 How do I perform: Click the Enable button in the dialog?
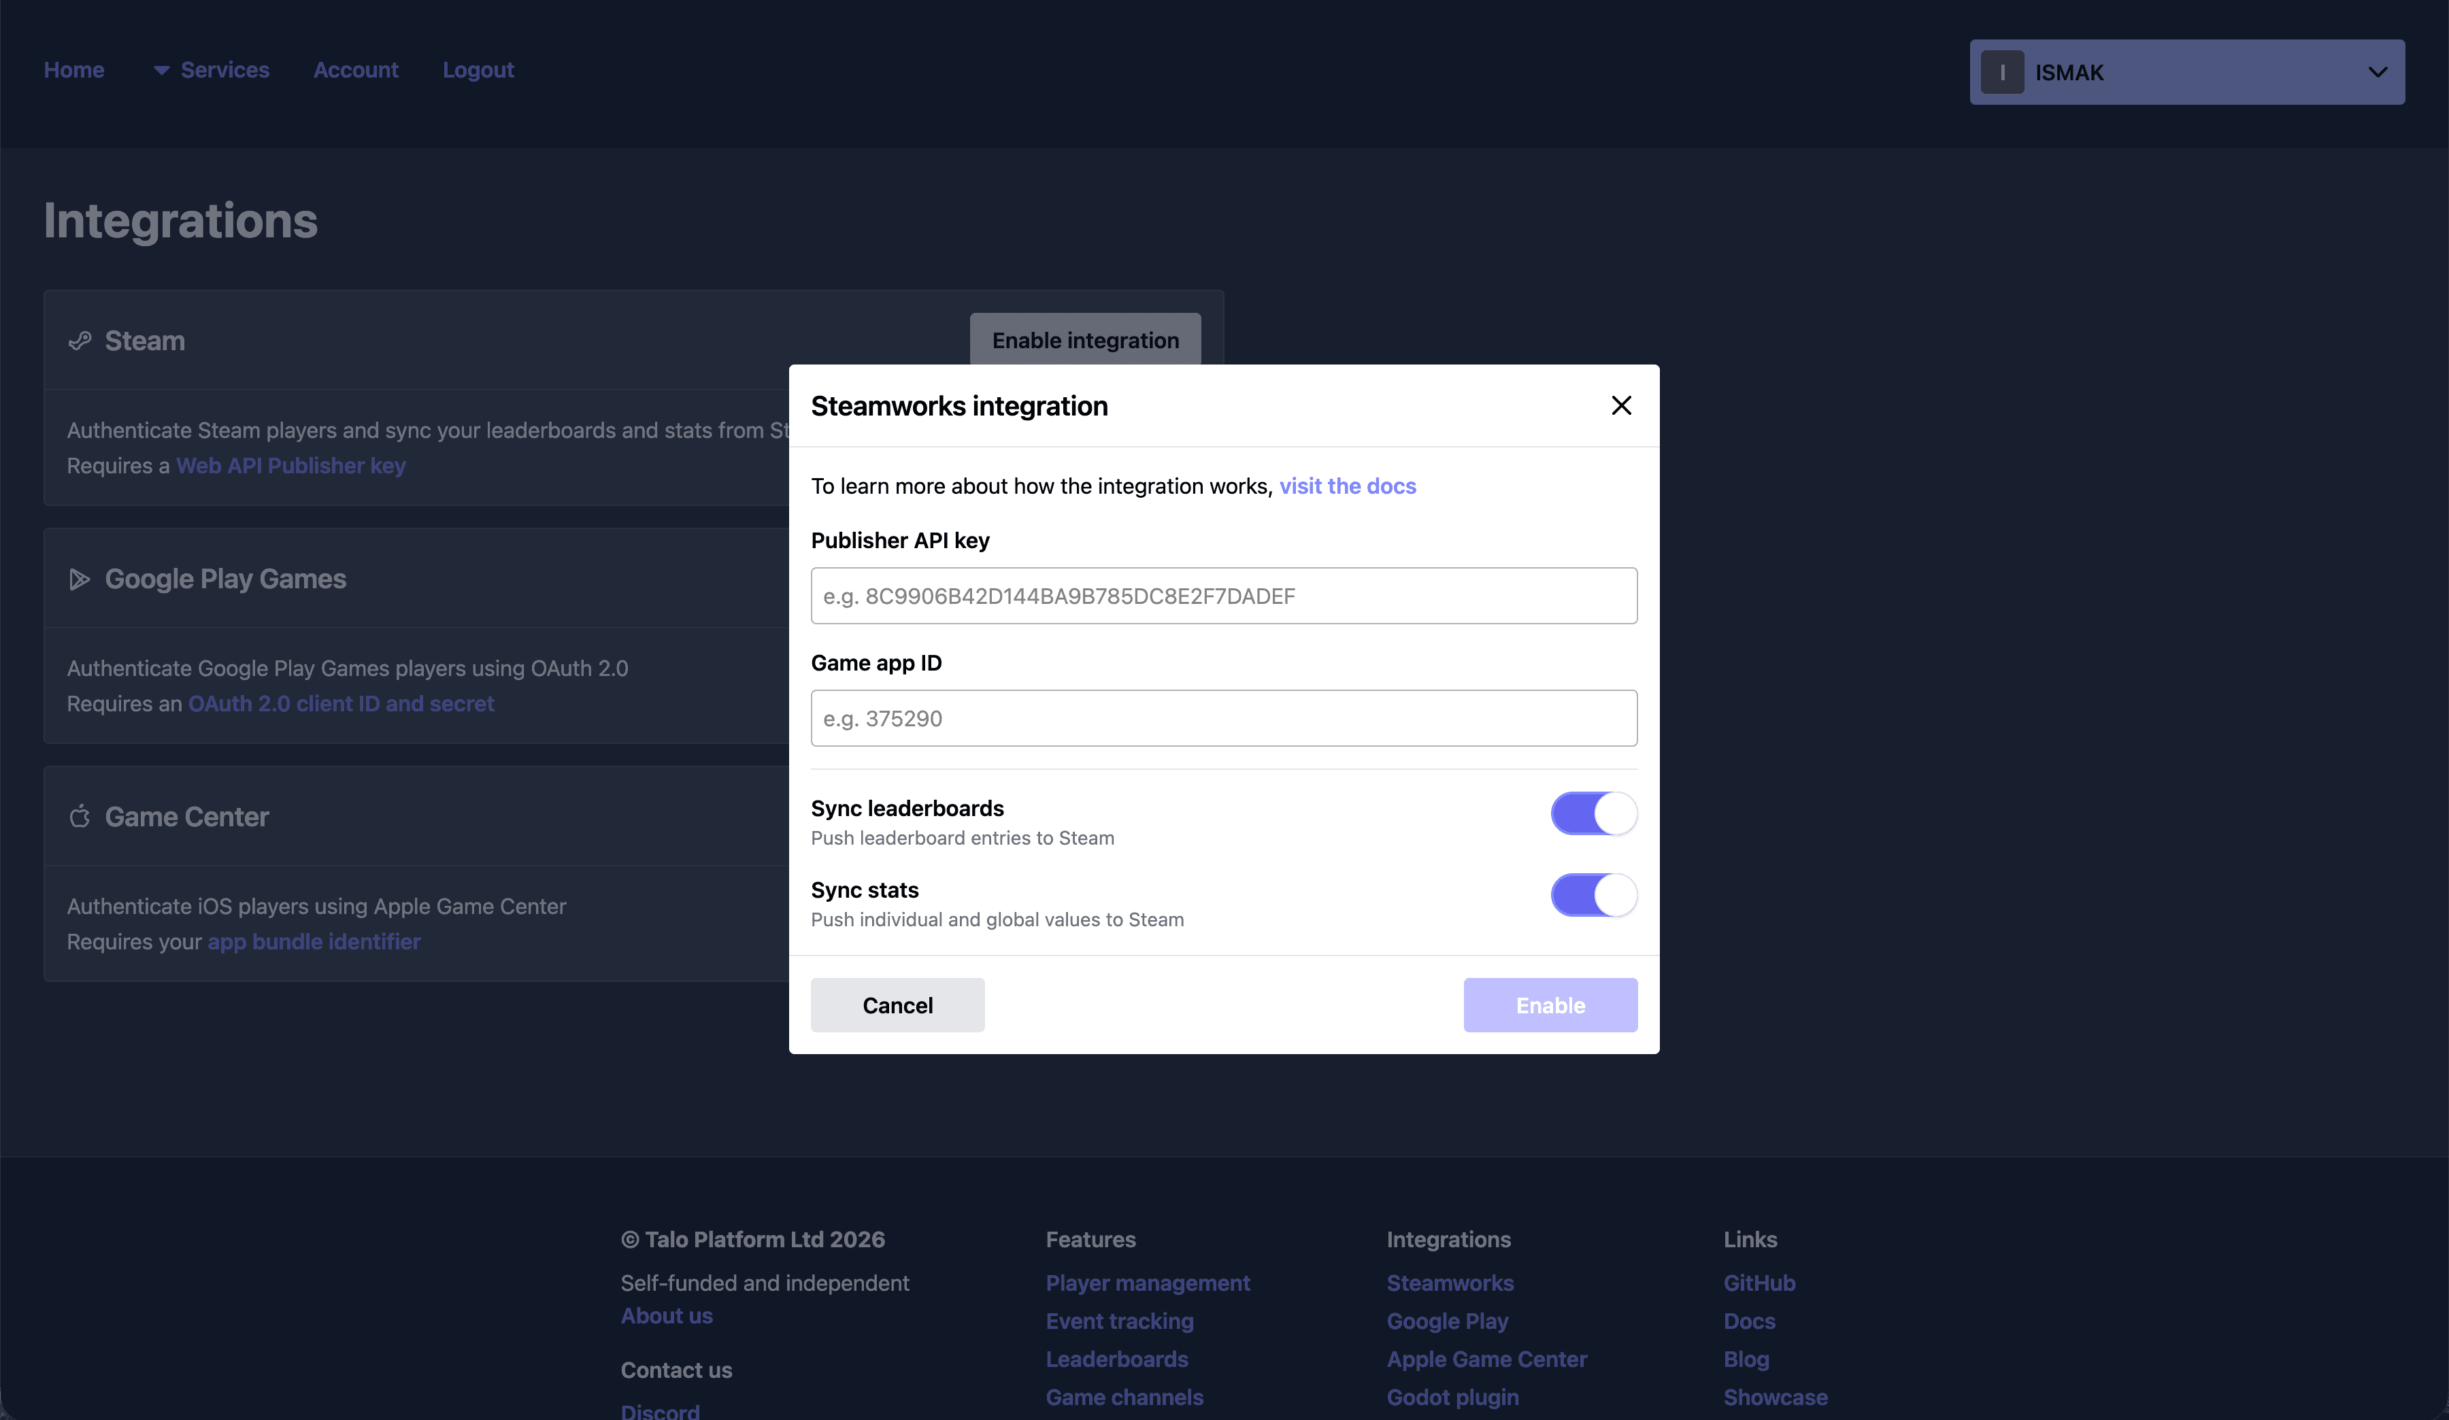click(x=1550, y=1005)
